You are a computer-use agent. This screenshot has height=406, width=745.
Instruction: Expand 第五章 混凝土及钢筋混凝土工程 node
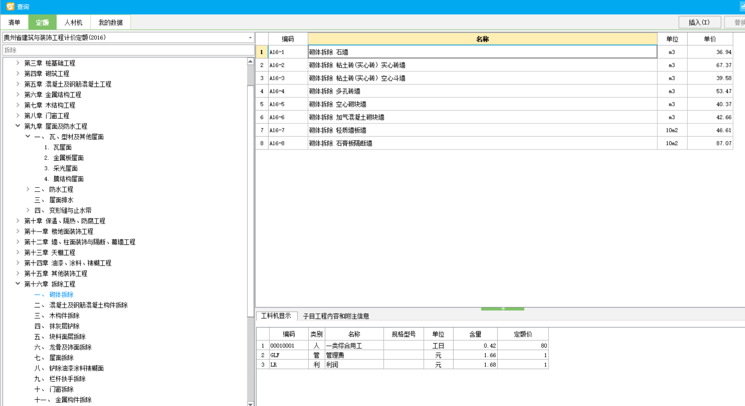click(18, 84)
